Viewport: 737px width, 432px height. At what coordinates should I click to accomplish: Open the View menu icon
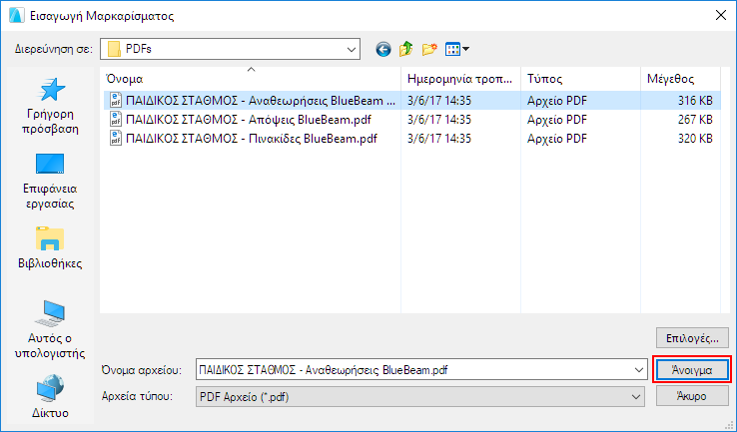pos(456,49)
